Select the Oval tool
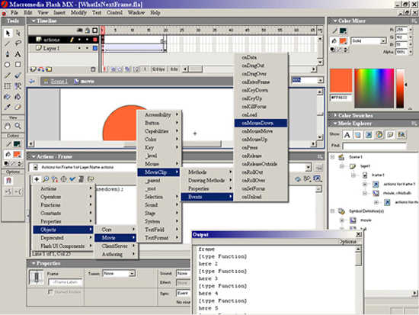This screenshot has width=419, height=315. point(8,65)
